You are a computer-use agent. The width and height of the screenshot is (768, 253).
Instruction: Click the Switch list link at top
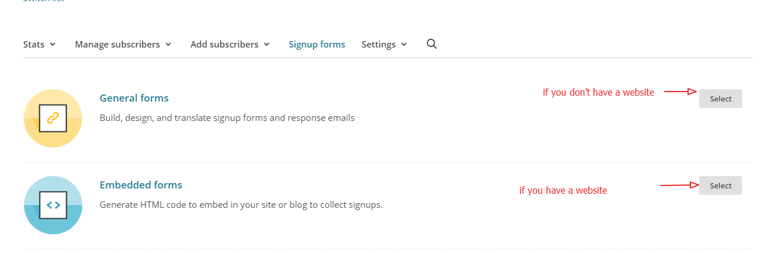[43, 1]
